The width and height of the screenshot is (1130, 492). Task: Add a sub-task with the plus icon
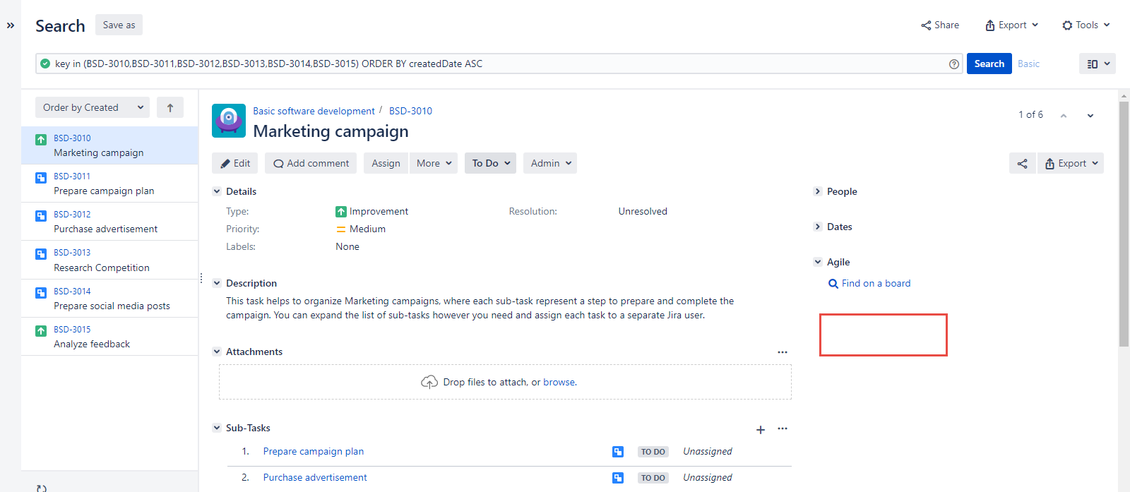tap(761, 430)
